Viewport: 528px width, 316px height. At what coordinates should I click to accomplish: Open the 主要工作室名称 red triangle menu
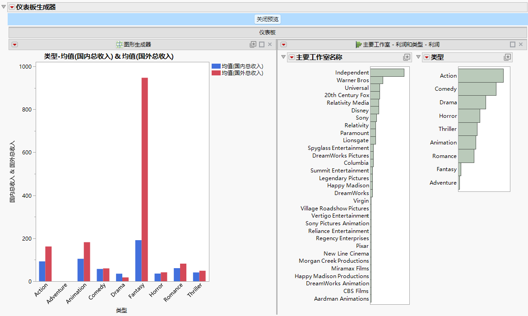pyautogui.click(x=292, y=57)
